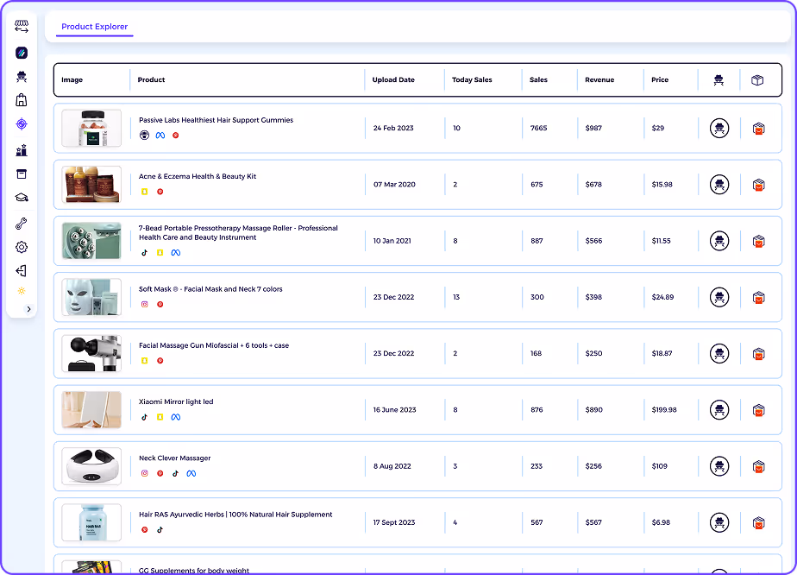Click TikTok icon under Neck Clever Massager
This screenshot has width=797, height=575.
coord(175,473)
